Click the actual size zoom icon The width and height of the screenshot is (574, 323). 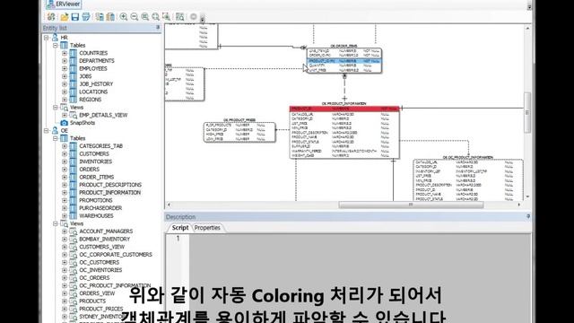click(155, 16)
